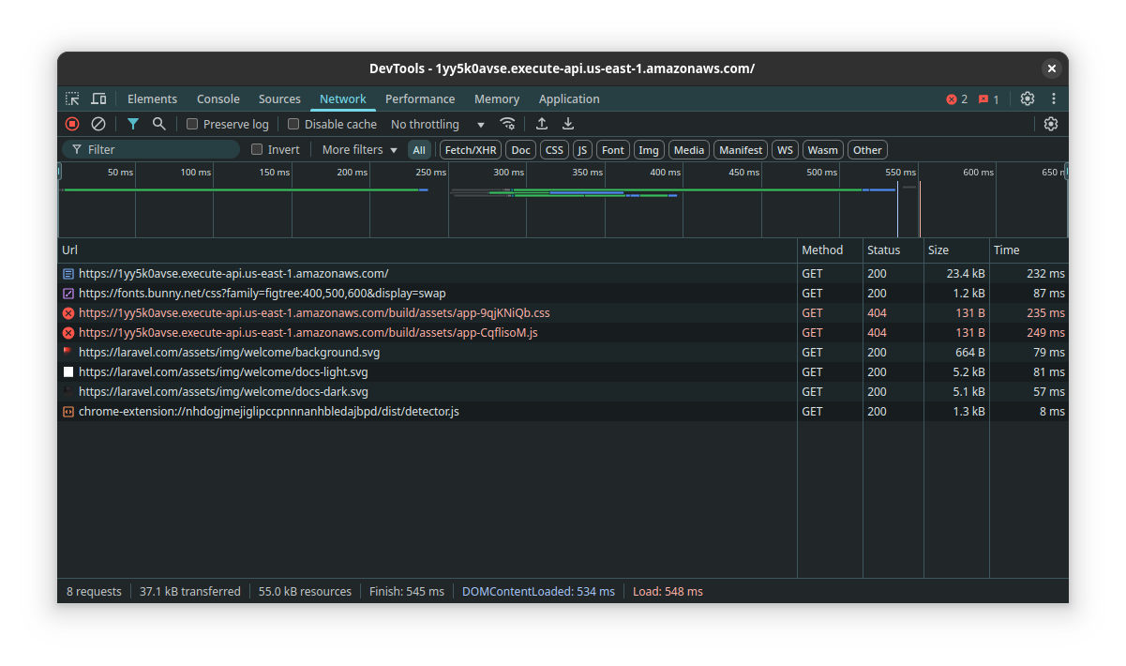The height and width of the screenshot is (666, 1126).
Task: Filter requests by JS type
Action: tap(582, 150)
